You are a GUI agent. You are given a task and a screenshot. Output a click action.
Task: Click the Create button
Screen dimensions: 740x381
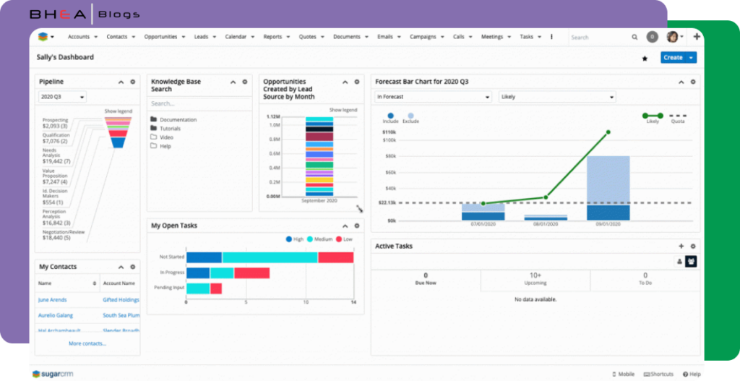673,58
